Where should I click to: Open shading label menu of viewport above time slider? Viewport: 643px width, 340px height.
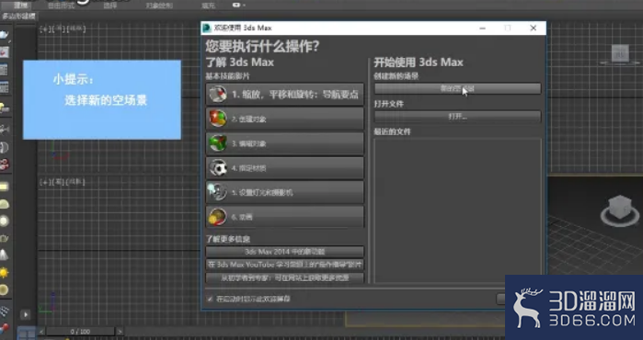75,182
